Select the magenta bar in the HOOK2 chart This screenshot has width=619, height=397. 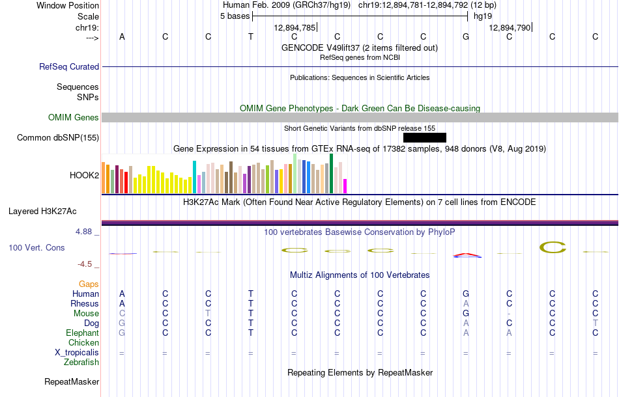pos(345,186)
